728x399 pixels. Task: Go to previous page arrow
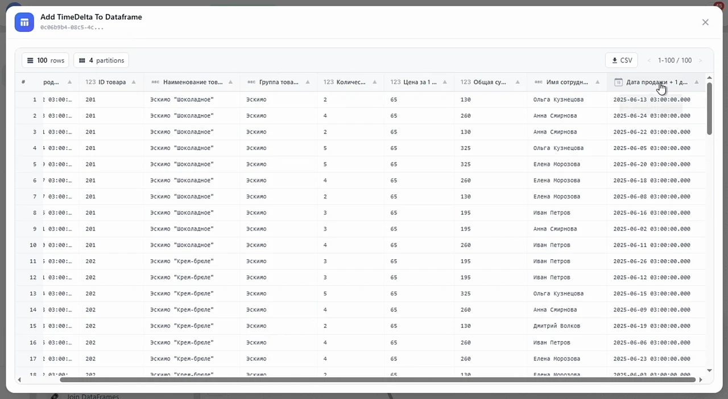[650, 60]
